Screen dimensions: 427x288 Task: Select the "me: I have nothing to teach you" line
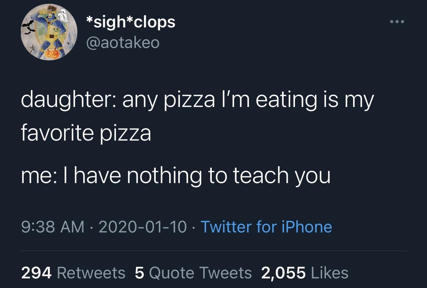tap(175, 176)
